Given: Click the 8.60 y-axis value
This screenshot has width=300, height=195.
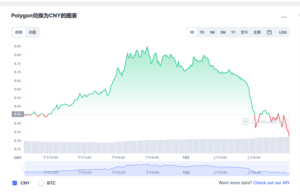Looking at the screenshot, I should [x=17, y=89].
